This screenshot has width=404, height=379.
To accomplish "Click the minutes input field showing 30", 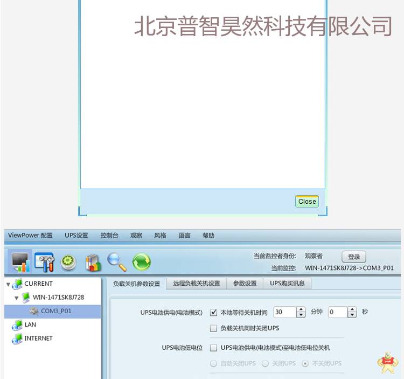I will pos(285,312).
